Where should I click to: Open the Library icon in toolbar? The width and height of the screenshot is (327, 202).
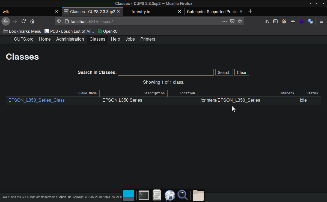[266, 22]
